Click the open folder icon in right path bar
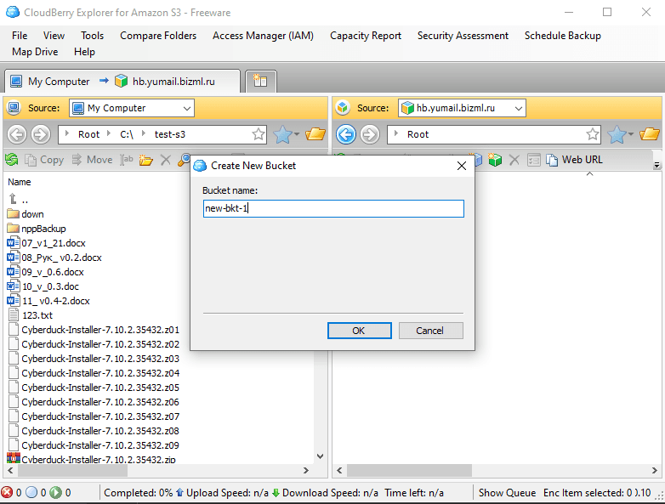665x504 pixels. (650, 134)
